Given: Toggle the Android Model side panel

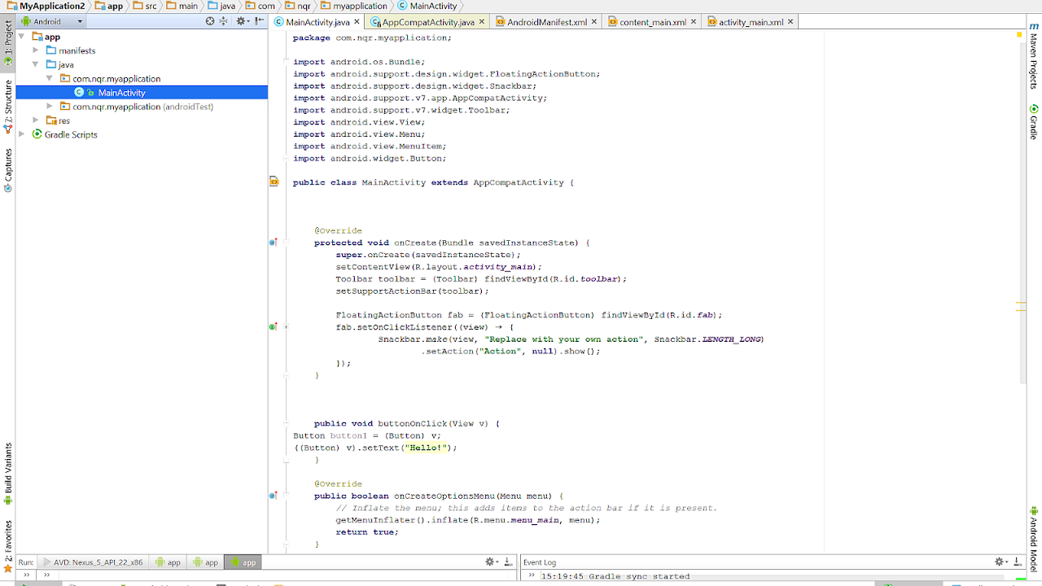Looking at the screenshot, I should [1034, 539].
